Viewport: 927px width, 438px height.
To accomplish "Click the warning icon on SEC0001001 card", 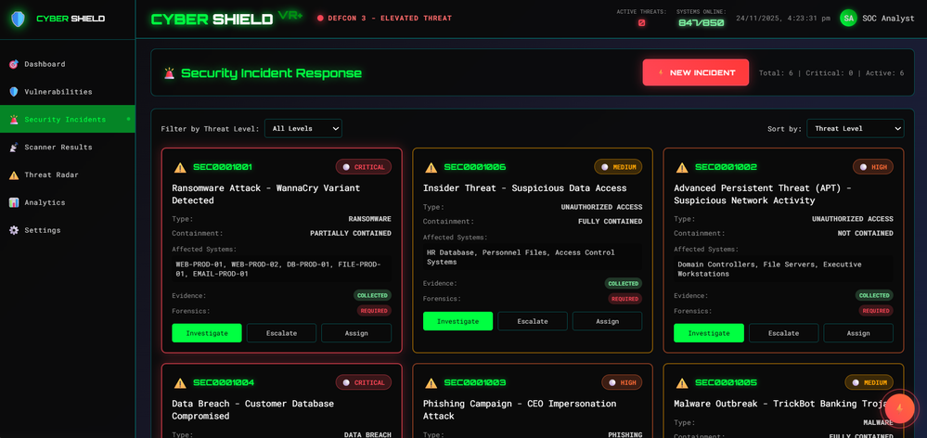I will tap(180, 167).
